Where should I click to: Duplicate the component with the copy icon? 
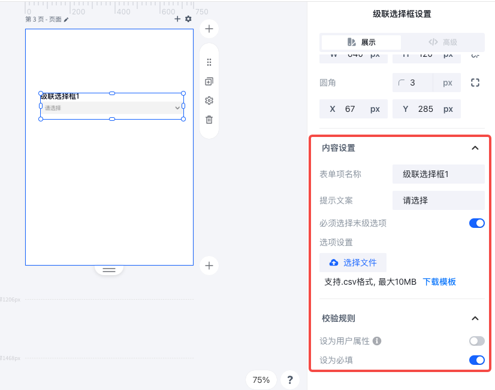(209, 81)
